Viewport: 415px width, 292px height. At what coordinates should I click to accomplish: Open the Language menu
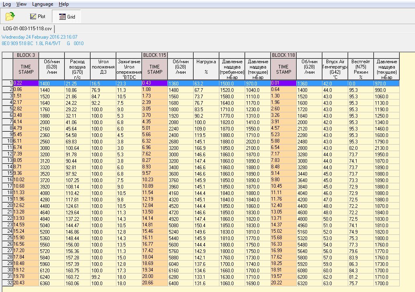[43, 4]
